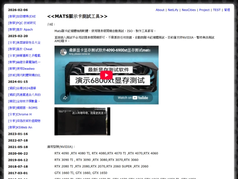
Task: Open the [教學]使用Deadwo article link
Action: pos(21,69)
